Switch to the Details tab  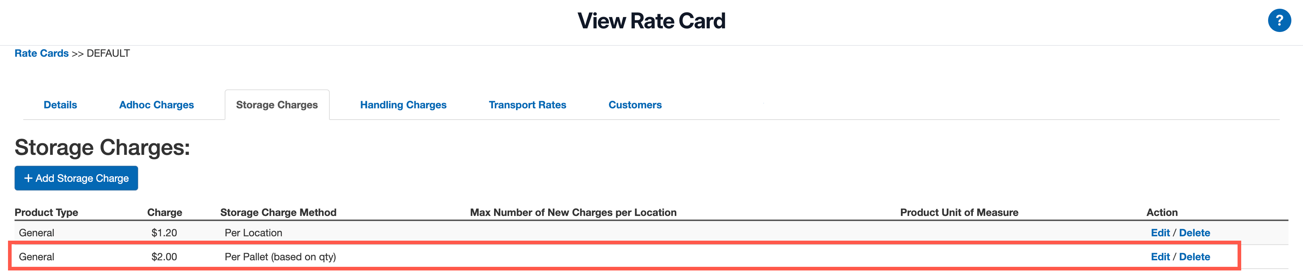click(60, 105)
